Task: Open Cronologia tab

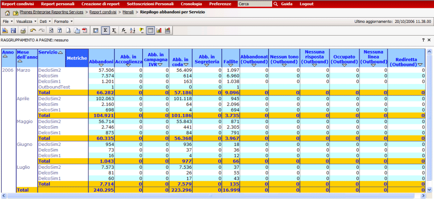Action: coord(191,4)
